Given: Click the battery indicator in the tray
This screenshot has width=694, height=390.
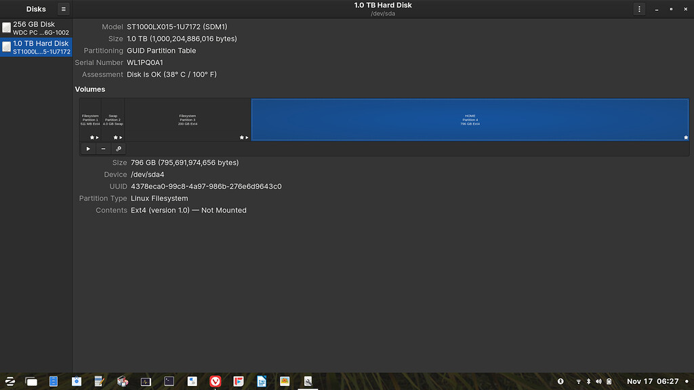Looking at the screenshot, I should 609,381.
